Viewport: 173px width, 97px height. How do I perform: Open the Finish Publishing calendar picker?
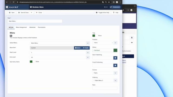click(x=115, y=65)
